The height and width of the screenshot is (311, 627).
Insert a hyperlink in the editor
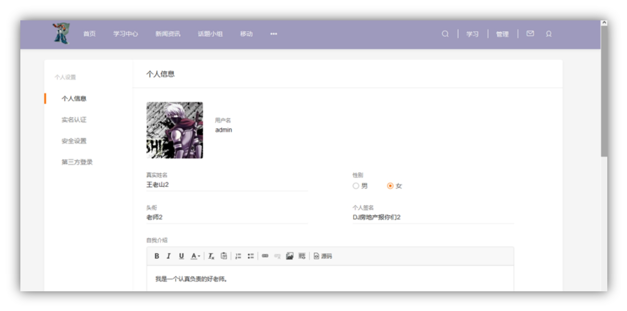click(x=265, y=256)
